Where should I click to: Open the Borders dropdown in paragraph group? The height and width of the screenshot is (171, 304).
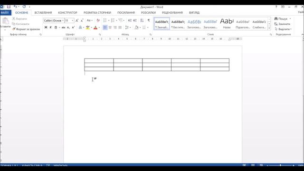[148, 28]
